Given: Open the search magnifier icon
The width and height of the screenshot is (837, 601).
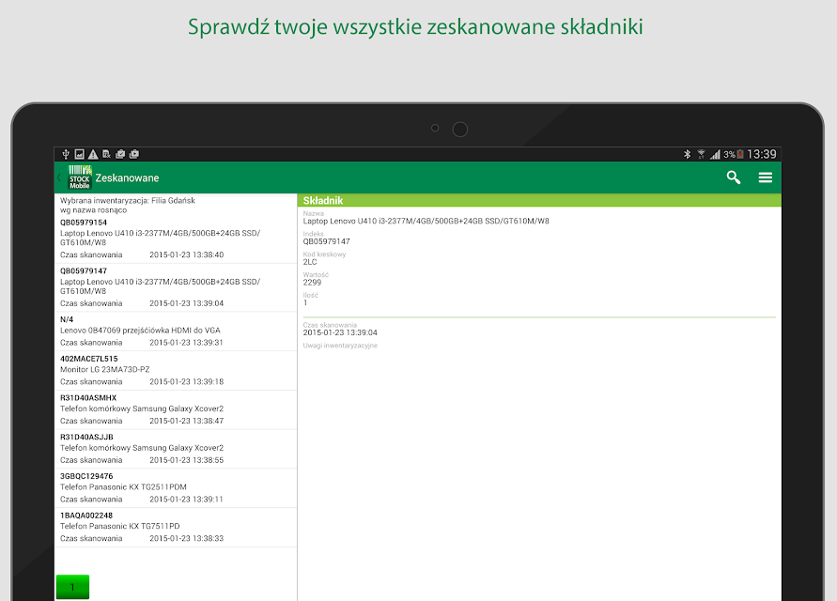Looking at the screenshot, I should [x=734, y=177].
